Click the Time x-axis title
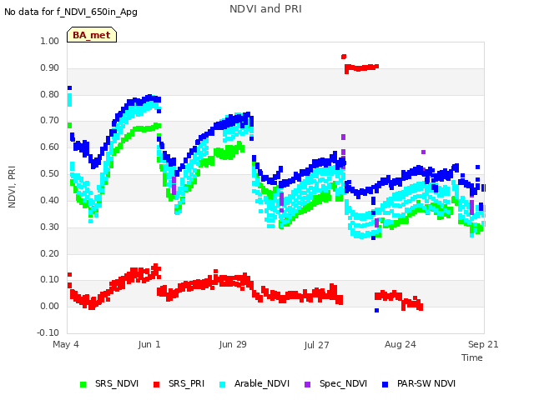The image size is (534, 400). point(472,357)
